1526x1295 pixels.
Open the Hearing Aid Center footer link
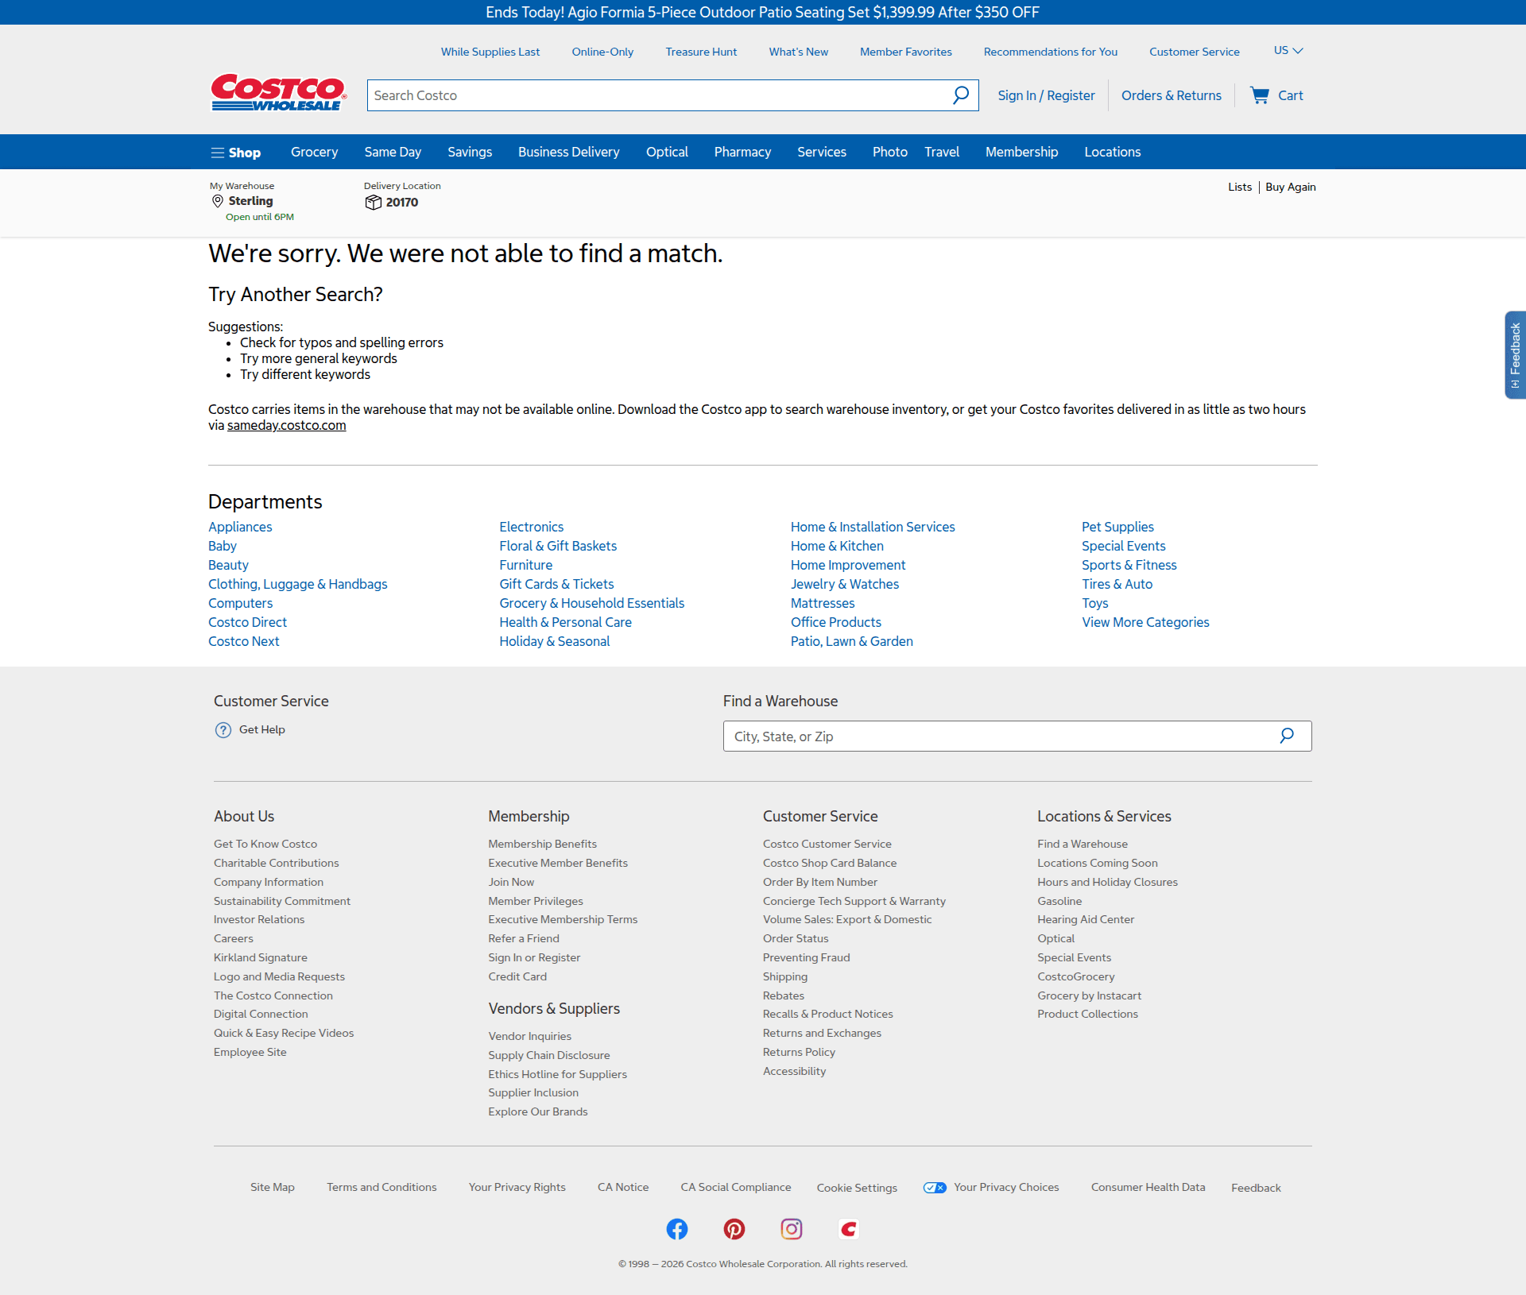pyautogui.click(x=1086, y=919)
